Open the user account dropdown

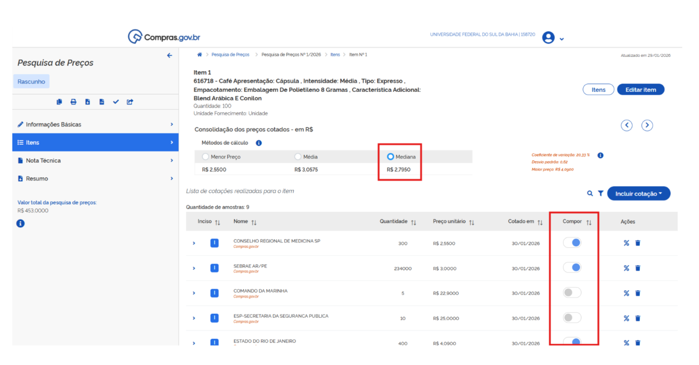[553, 38]
